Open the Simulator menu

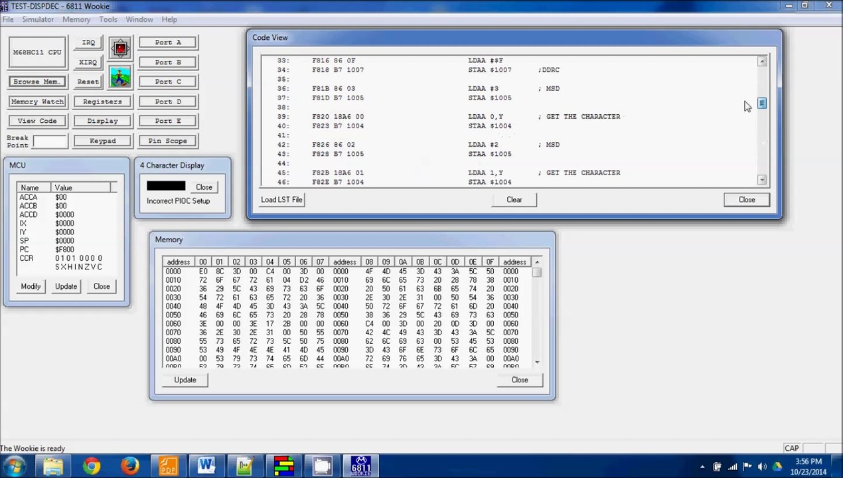coord(38,19)
